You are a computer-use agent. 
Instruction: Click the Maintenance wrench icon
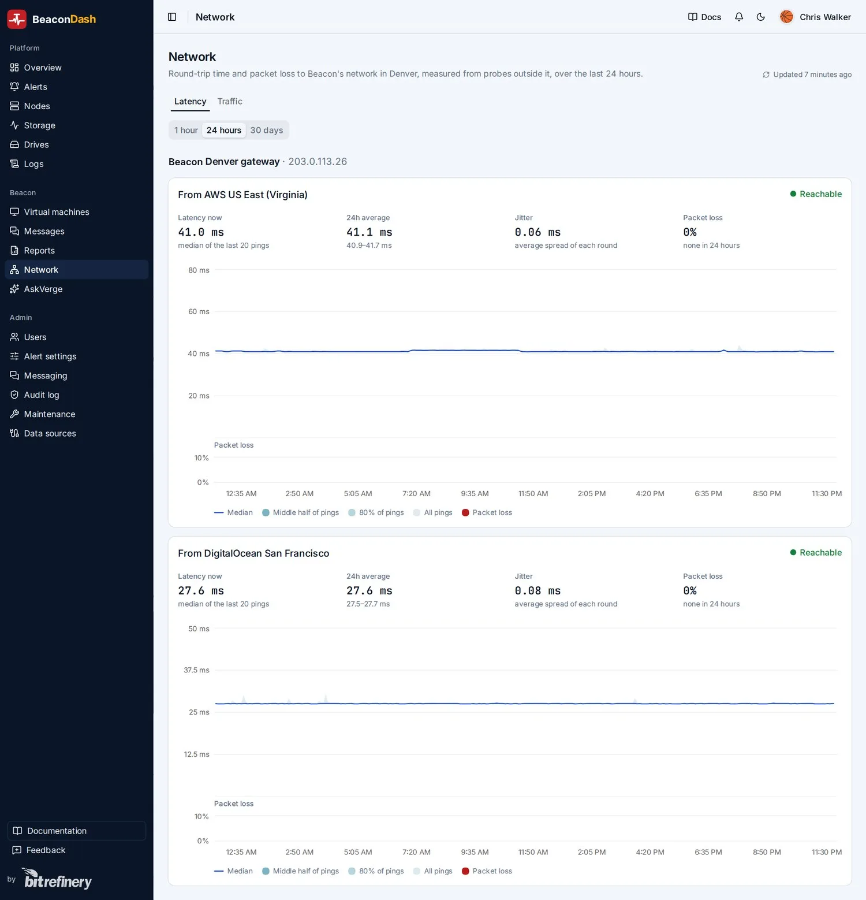click(14, 414)
